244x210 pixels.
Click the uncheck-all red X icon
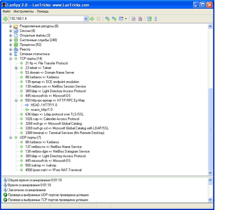[x=140, y=19]
